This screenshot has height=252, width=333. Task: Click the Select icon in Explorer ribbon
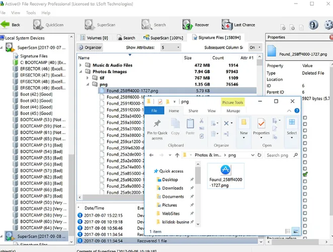click(292, 122)
